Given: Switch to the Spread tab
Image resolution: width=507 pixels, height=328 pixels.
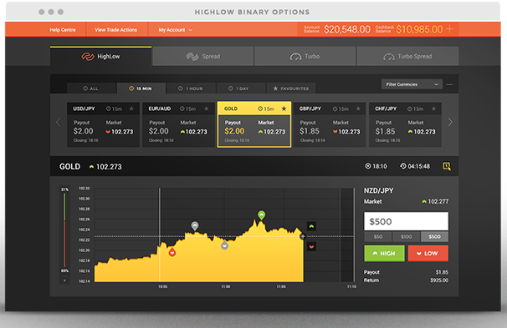Looking at the screenshot, I should [x=203, y=57].
